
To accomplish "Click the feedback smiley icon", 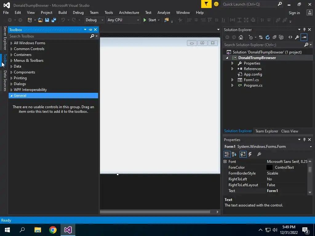I will pos(216,4).
